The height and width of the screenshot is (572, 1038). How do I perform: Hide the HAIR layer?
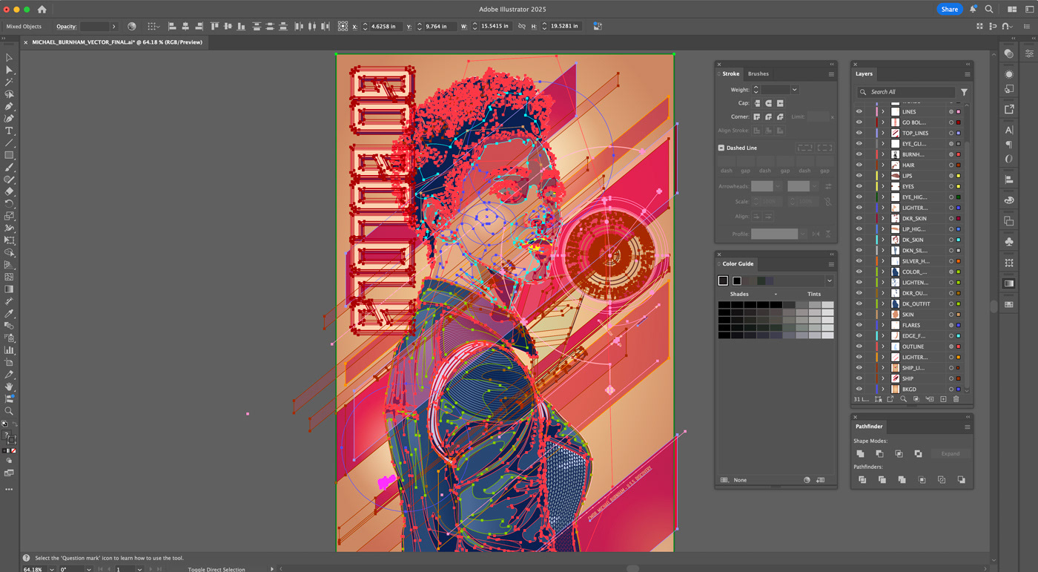[x=859, y=165]
